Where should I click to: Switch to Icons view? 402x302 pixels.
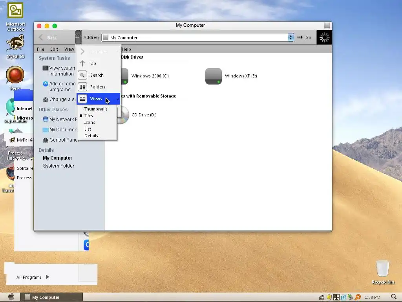90,122
